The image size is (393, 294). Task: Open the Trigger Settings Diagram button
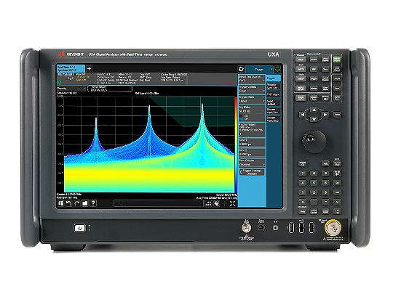(x=252, y=172)
